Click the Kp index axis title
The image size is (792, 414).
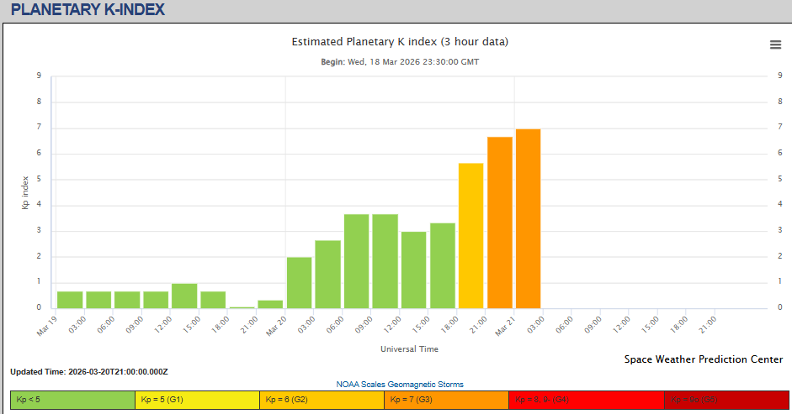(x=24, y=192)
